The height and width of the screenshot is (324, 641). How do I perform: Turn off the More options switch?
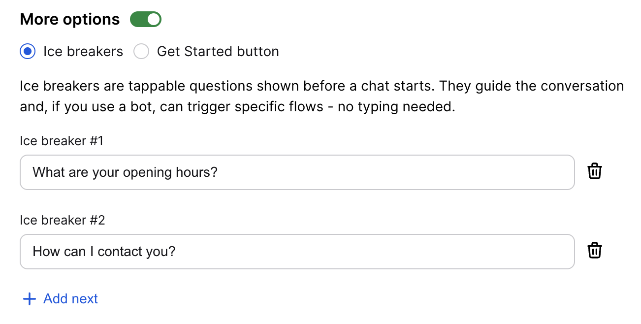tap(146, 20)
